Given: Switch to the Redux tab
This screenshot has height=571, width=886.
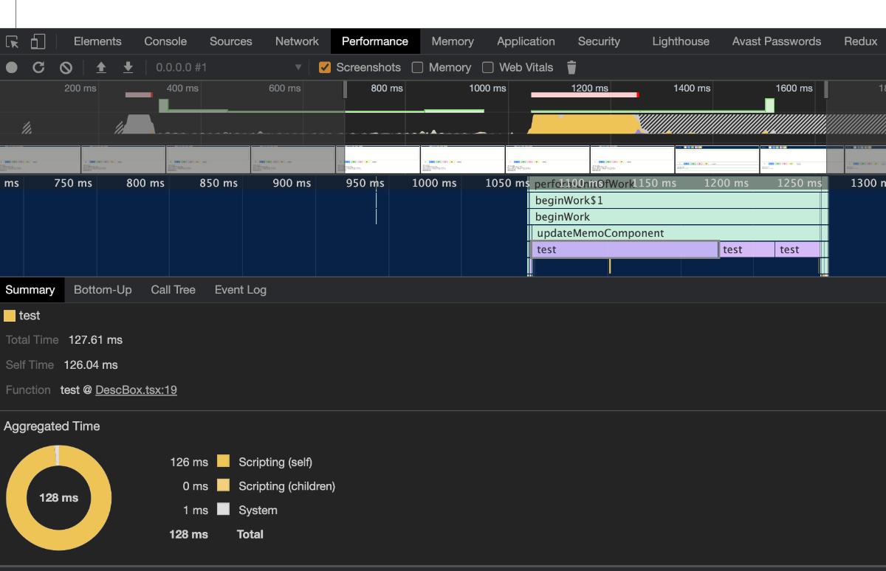Looking at the screenshot, I should click(x=861, y=41).
